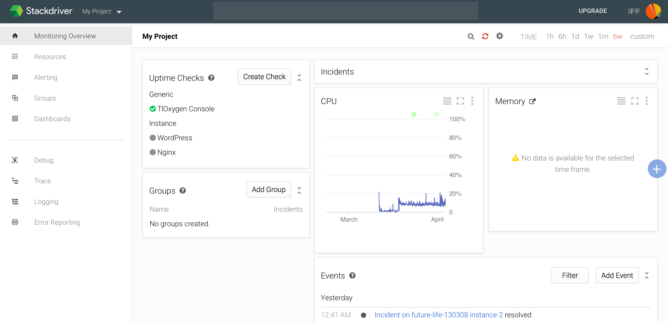Collapse the Events panel
The height and width of the screenshot is (323, 668).
coord(647,275)
